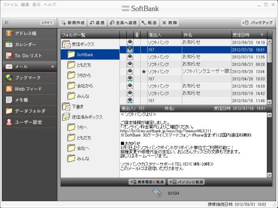The width and height of the screenshot is (278, 208).
Task: Select mail from 157 dated 2012/07/30
Action: 193,50
